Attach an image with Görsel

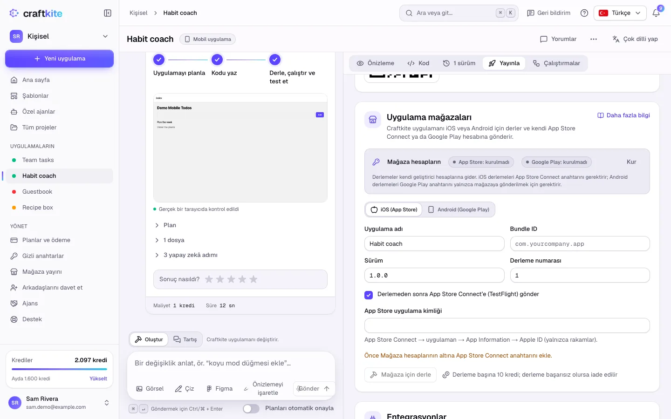pos(150,389)
